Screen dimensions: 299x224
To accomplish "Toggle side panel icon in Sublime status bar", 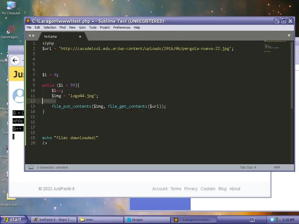I will point(31,167).
